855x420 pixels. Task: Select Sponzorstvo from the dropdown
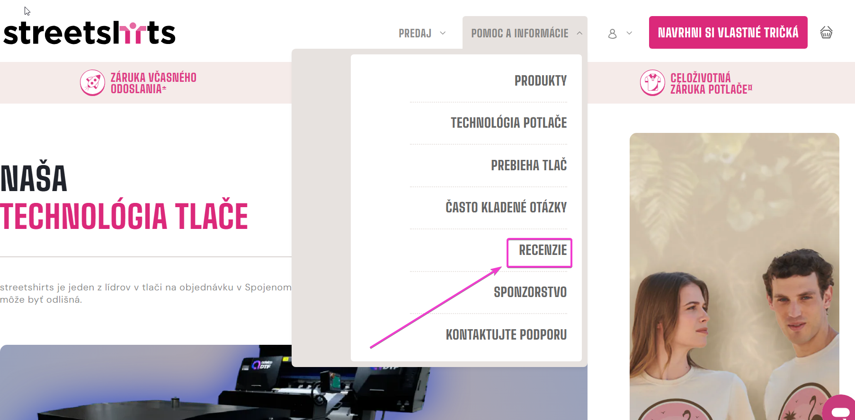click(x=530, y=292)
